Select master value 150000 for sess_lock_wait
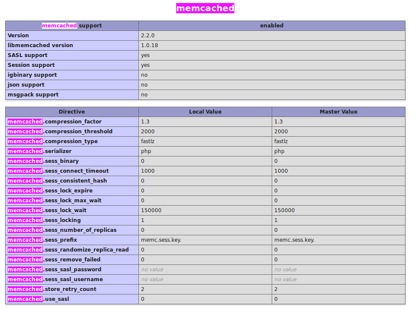Image resolution: width=417 pixels, height=309 pixels. tap(284, 210)
